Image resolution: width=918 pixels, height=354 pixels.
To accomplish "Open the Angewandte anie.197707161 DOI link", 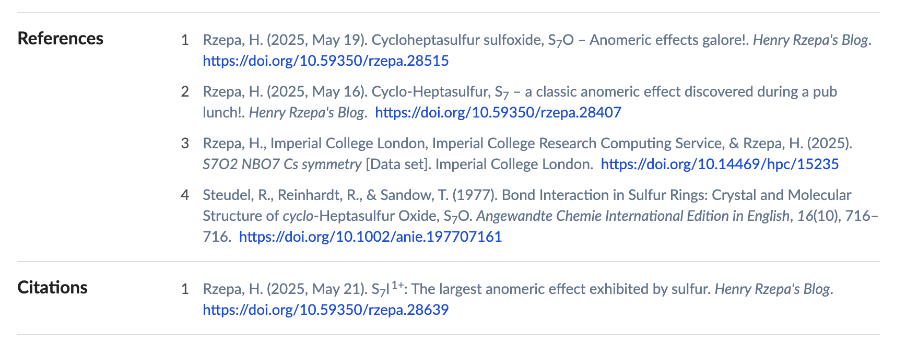I will pos(370,237).
